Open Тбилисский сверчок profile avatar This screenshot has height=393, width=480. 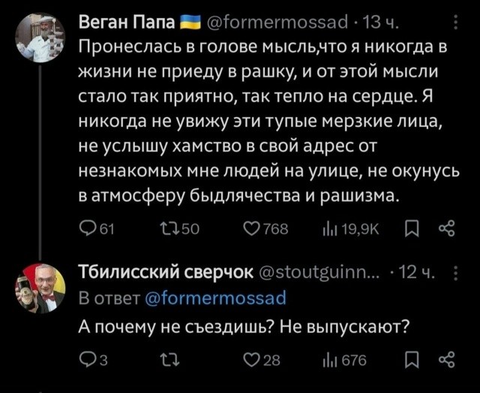pos(40,287)
